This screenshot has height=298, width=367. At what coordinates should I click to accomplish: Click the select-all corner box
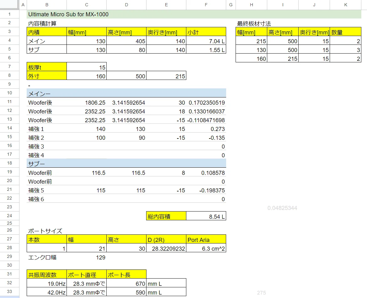(x=9, y=5)
